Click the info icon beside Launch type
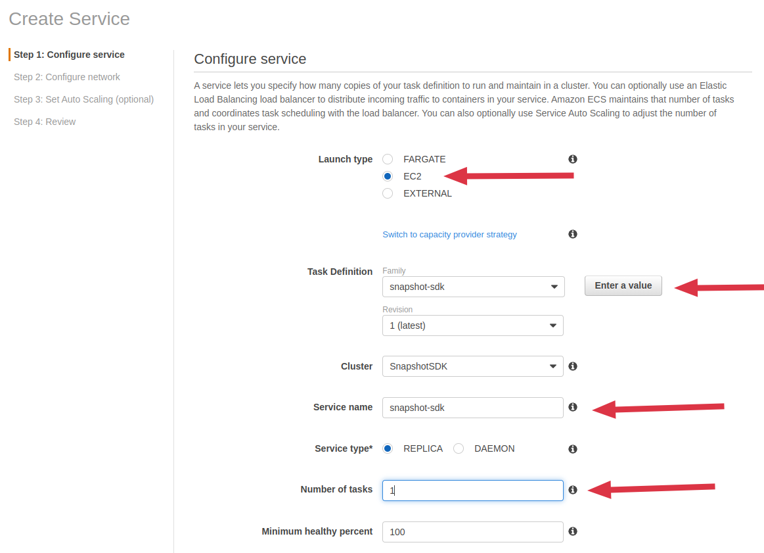764x553 pixels. (x=573, y=159)
